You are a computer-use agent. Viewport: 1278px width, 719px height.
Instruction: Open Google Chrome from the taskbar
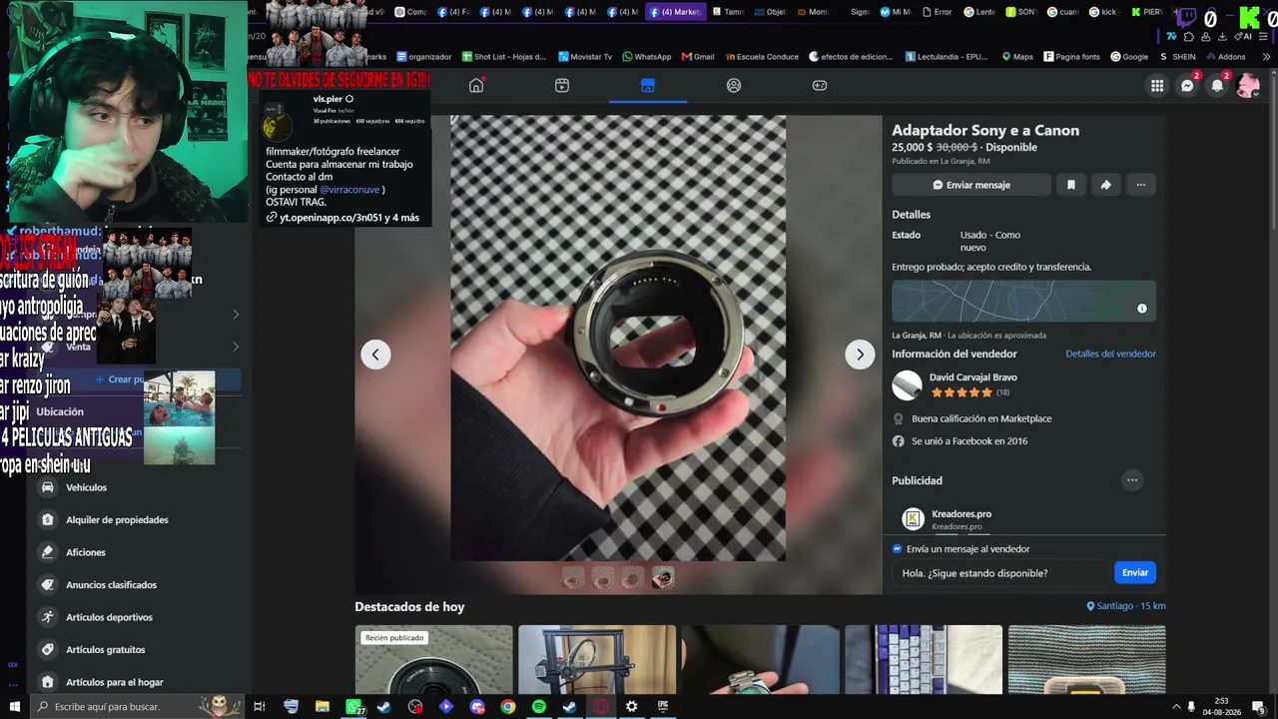click(x=508, y=707)
